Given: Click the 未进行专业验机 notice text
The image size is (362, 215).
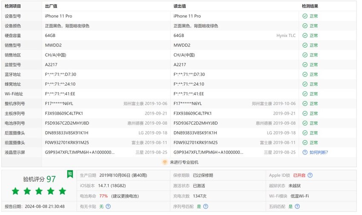Looking at the screenshot, I should (x=184, y=162).
